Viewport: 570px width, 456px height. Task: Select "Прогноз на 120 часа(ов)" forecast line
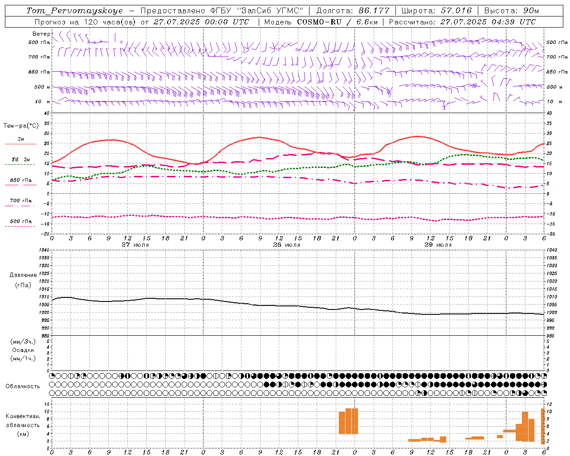85,22
